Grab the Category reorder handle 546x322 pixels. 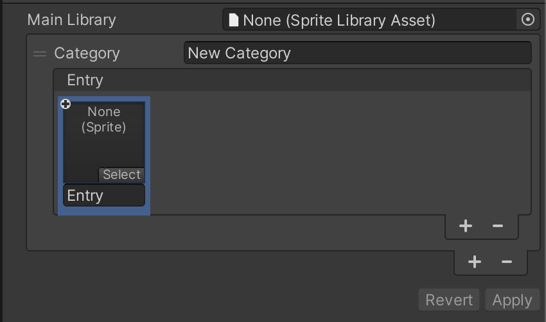point(40,54)
